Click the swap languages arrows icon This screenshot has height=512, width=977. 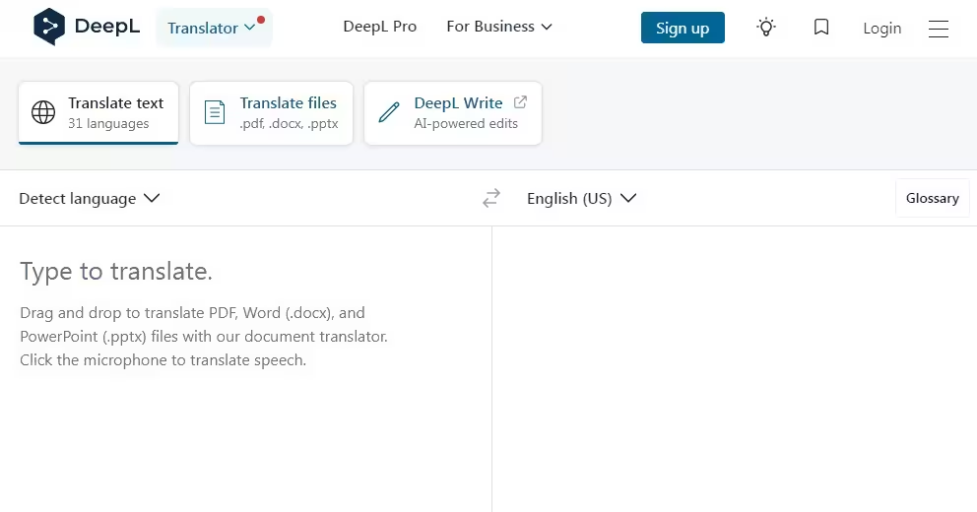coord(491,199)
